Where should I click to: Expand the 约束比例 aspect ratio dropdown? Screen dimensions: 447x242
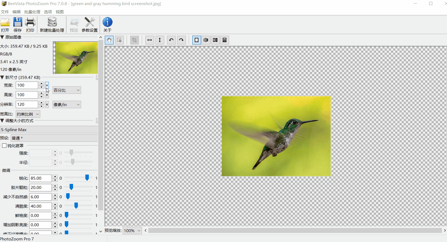(28, 114)
